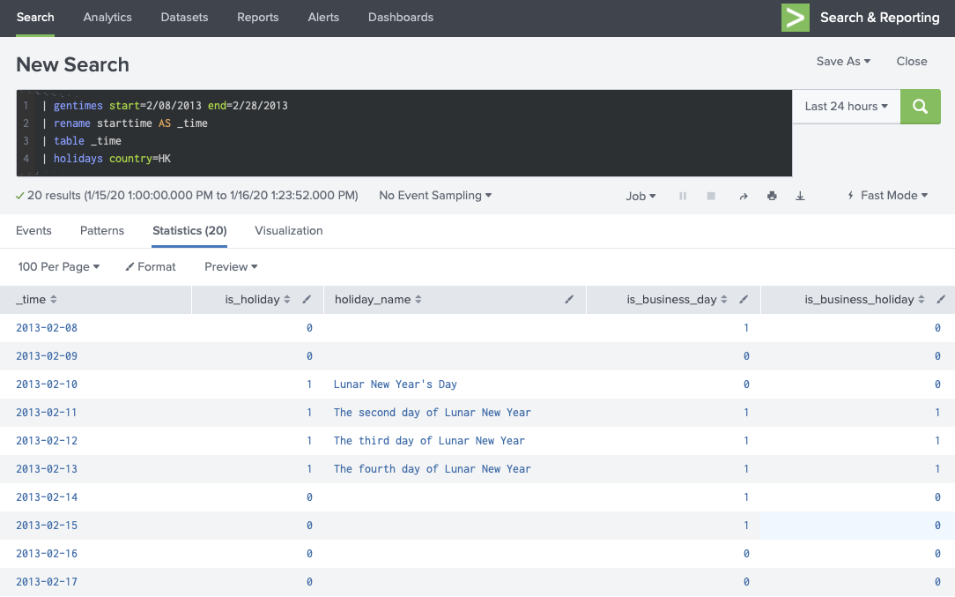
Task: Pause the search job
Action: [683, 196]
